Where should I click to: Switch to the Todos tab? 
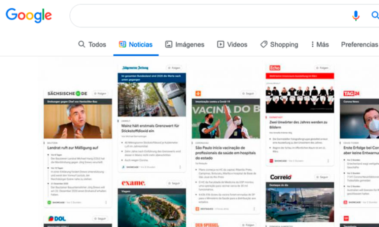pos(92,44)
